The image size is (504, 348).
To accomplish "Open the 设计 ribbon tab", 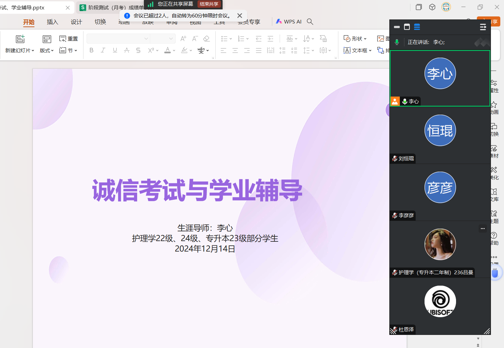I will click(x=76, y=22).
